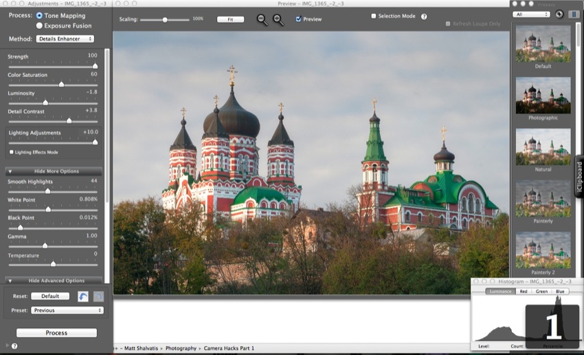Open the Preset Previous dropdown
This screenshot has height=355, width=584.
[x=67, y=310]
